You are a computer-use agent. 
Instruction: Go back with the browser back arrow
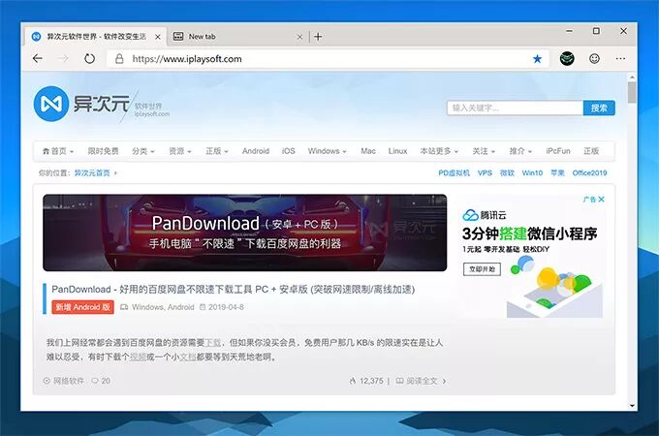point(38,58)
